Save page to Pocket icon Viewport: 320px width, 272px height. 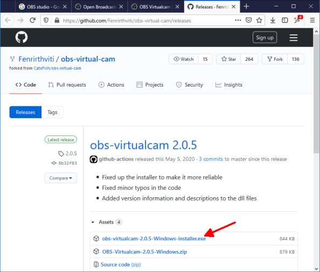pos(248,20)
